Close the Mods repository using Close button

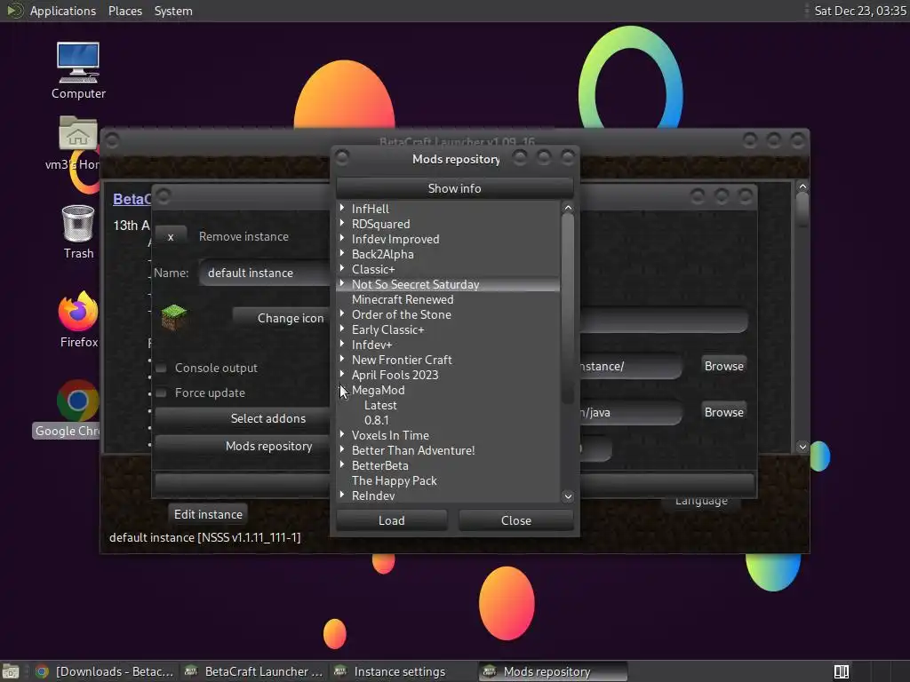516,520
